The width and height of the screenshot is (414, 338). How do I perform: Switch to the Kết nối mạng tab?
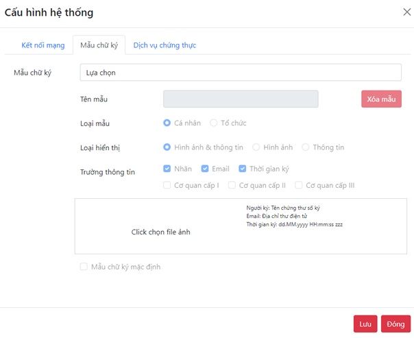pos(43,45)
